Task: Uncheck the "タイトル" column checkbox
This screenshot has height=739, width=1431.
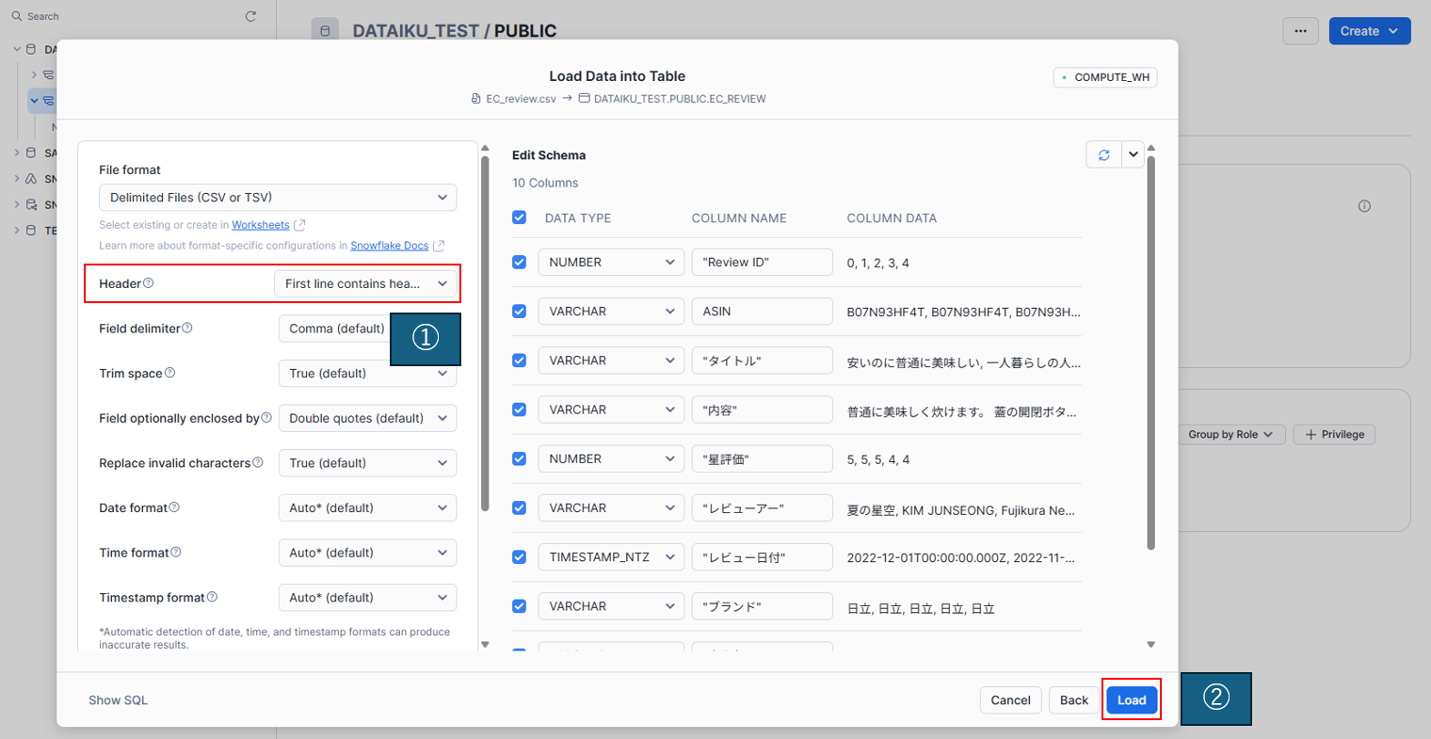Action: tap(519, 361)
